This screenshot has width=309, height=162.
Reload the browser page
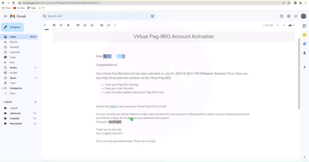pos(13,3)
